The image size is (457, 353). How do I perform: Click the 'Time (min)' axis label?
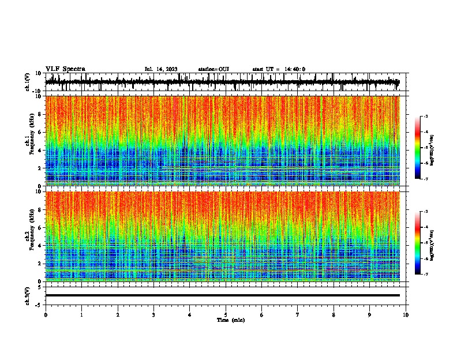[x=231, y=320]
